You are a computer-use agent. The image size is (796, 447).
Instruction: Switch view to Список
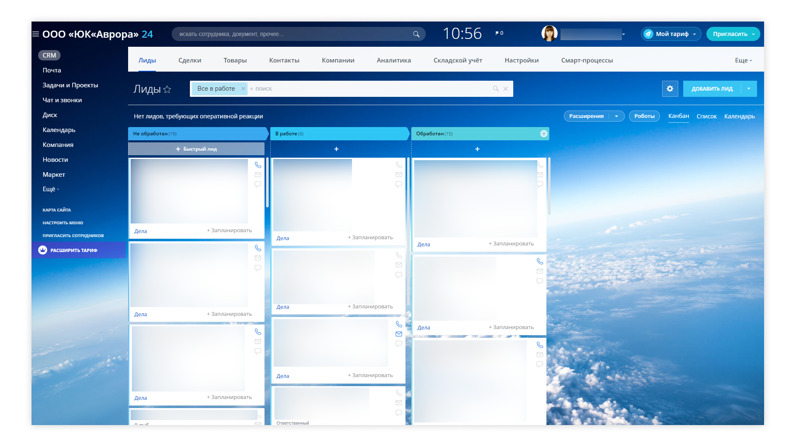click(706, 116)
